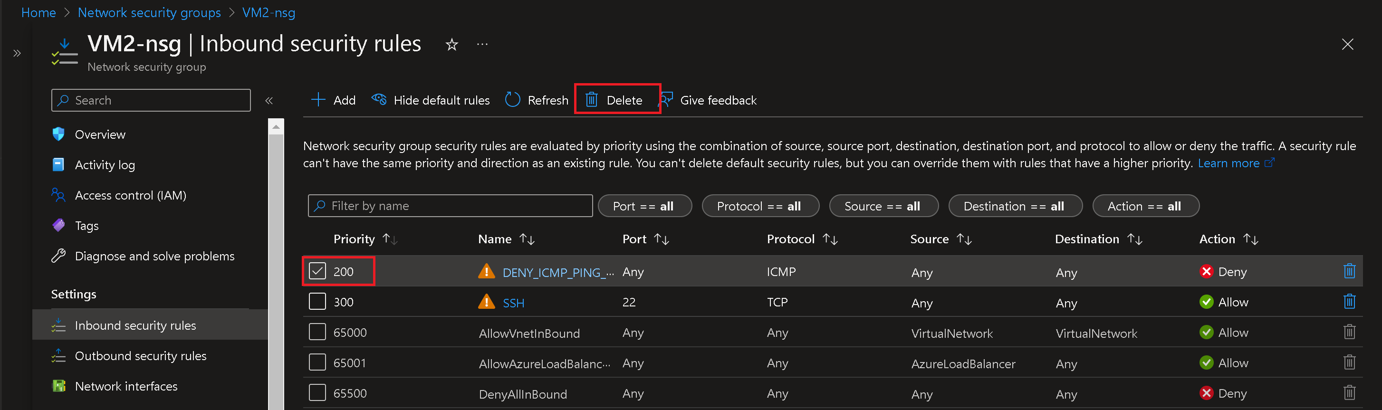This screenshot has height=410, width=1382.
Task: Open the SSH rule link
Action: point(513,303)
